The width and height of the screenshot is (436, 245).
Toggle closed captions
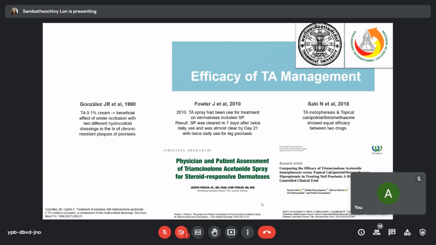tap(198, 232)
